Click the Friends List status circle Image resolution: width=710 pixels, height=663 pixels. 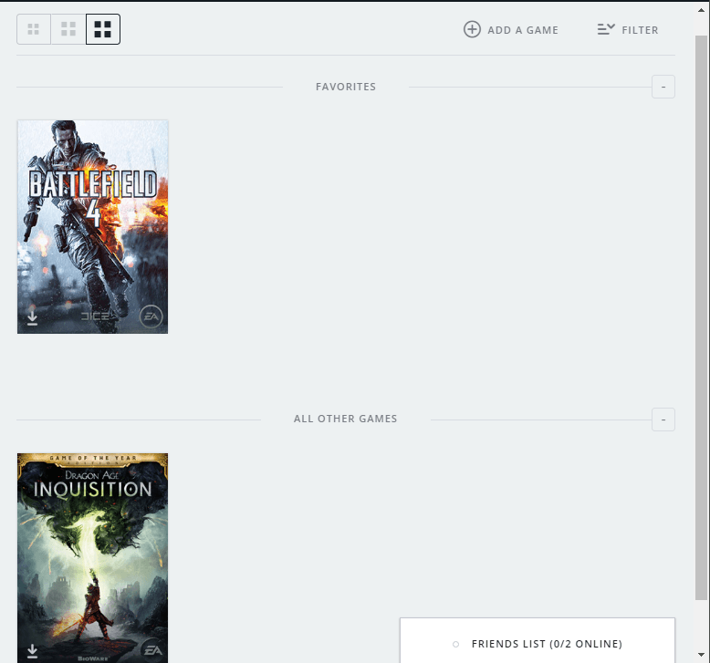[455, 644]
